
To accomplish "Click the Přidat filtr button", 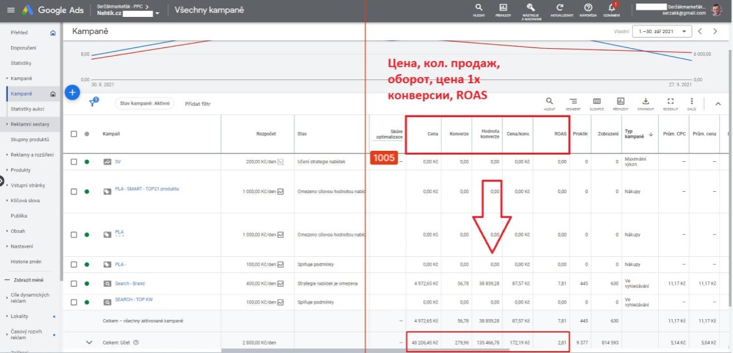I will coord(198,104).
